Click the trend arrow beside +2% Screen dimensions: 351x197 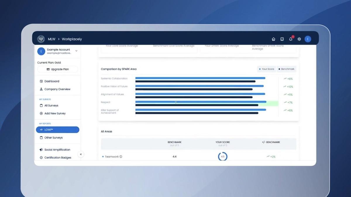pyautogui.click(x=268, y=157)
